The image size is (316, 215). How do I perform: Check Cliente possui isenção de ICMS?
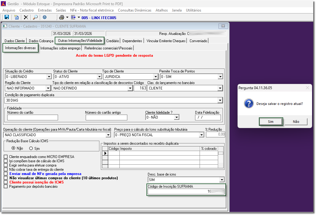click(x=5, y=182)
